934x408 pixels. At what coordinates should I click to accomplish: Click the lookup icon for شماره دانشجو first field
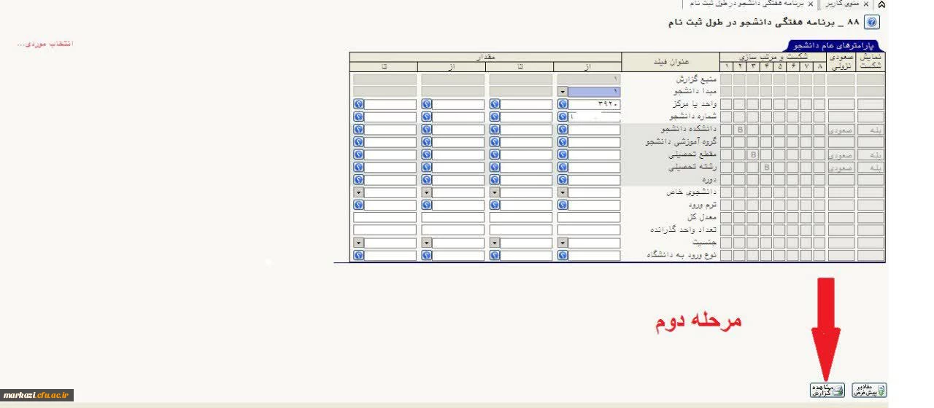(563, 117)
